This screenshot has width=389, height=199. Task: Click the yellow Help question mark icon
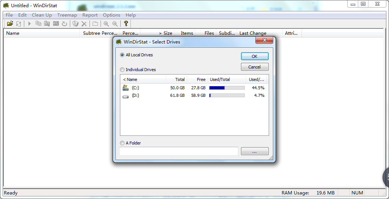[x=126, y=24]
